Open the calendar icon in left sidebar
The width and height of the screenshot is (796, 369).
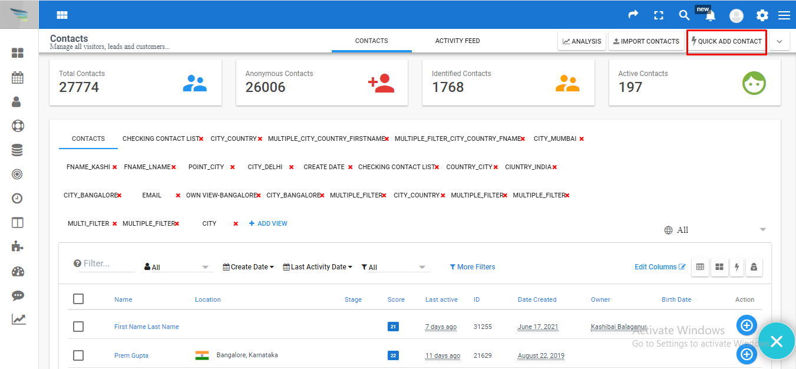[x=18, y=77]
